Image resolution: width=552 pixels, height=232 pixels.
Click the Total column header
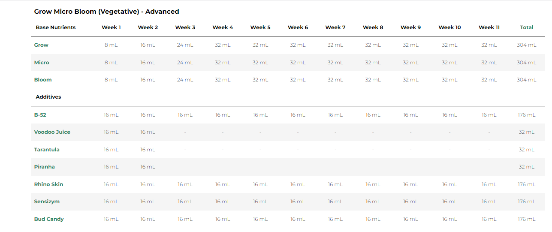[526, 27]
